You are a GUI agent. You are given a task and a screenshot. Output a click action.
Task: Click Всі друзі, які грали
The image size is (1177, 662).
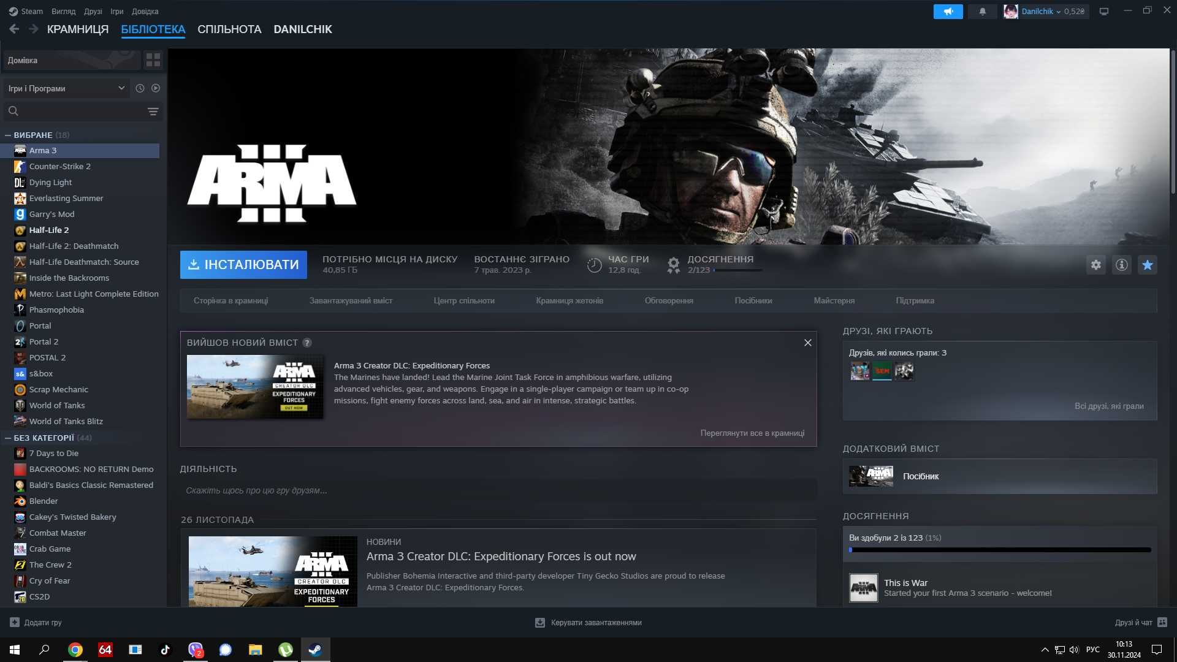(1109, 406)
